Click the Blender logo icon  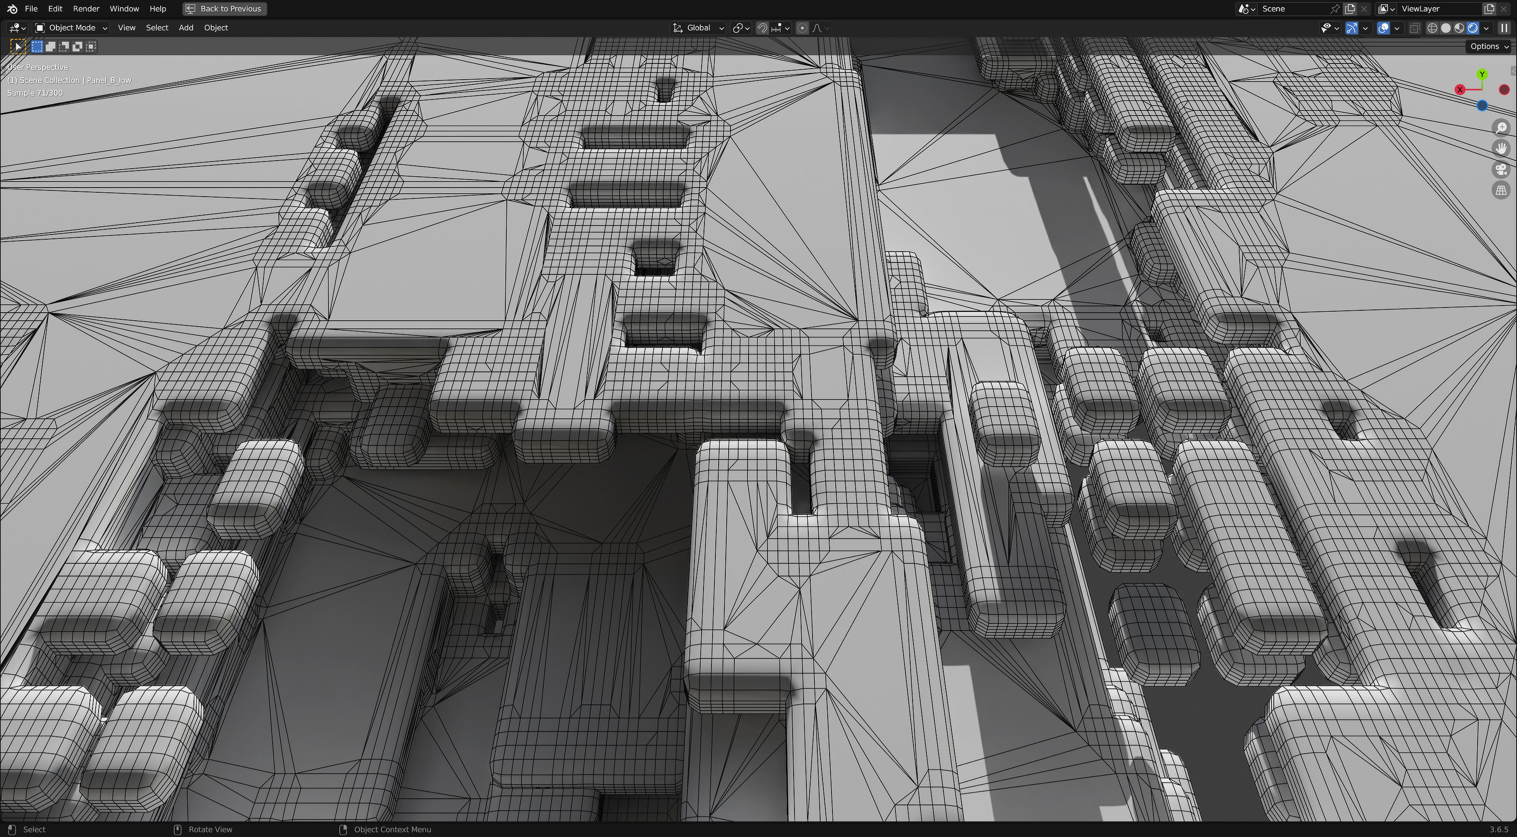(12, 9)
